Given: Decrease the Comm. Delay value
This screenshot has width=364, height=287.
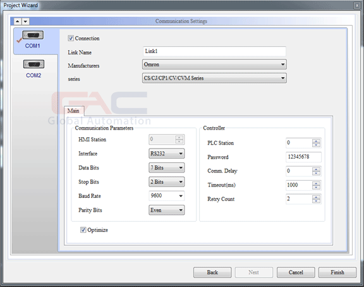Looking at the screenshot, I should coord(316,173).
